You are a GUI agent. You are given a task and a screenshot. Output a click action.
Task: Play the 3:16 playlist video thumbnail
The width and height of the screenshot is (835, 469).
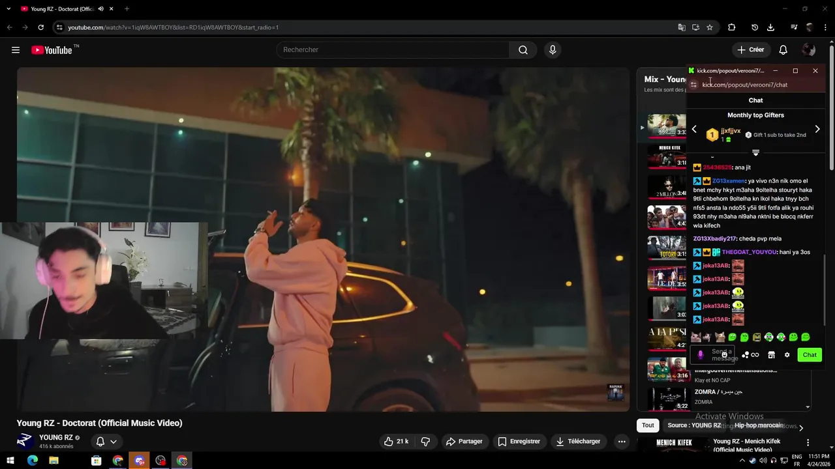667,369
